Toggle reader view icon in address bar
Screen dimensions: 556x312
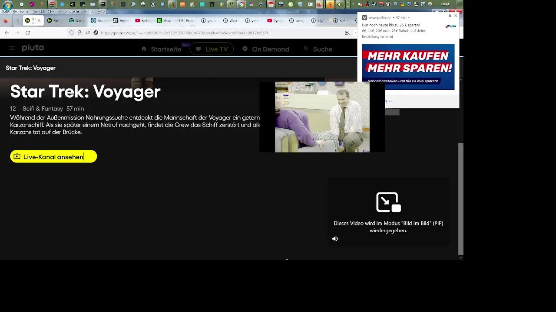347,33
